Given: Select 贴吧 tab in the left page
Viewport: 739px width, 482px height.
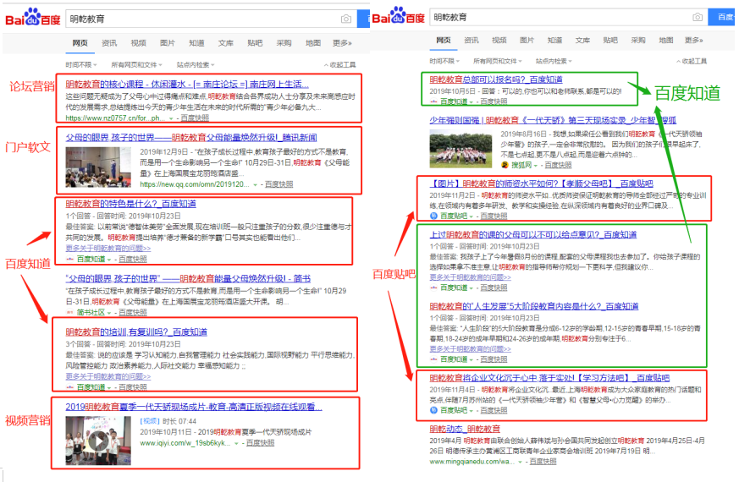Looking at the screenshot, I should (255, 43).
